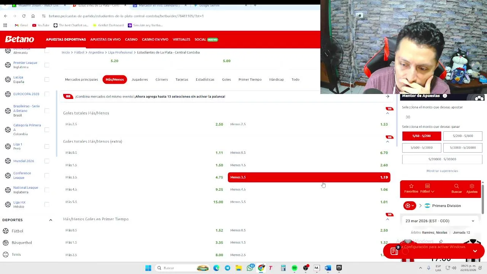The image size is (487, 274).
Task: Select the S/200 - S/600 amount button
Action: point(463,136)
